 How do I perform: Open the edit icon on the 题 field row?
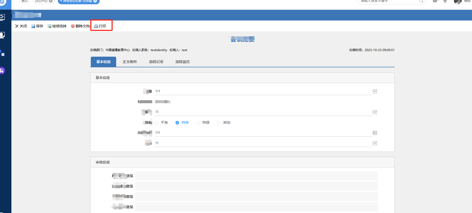click(375, 91)
